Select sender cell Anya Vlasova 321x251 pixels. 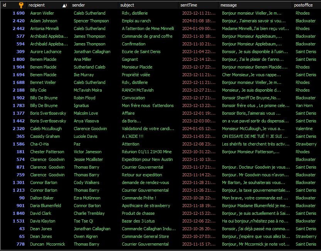click(86, 121)
